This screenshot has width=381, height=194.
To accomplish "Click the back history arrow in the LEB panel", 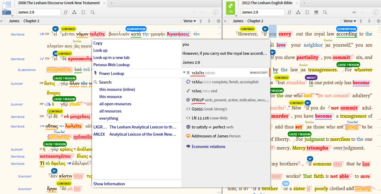I will [x=354, y=12].
